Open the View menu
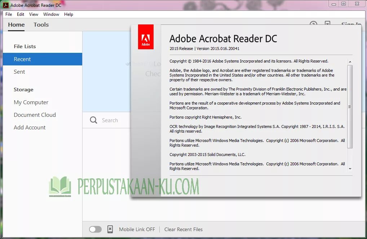This screenshot has width=367, height=239. (34, 14)
